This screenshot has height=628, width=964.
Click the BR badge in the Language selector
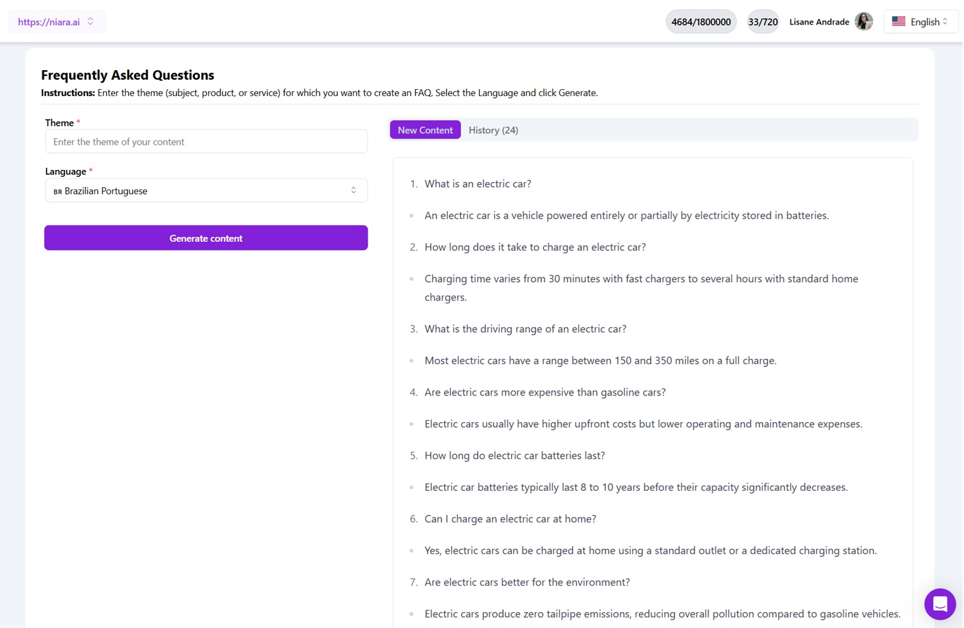click(x=57, y=191)
